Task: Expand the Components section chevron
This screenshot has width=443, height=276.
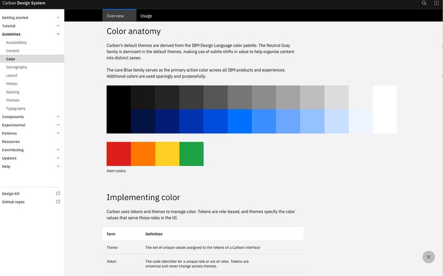Action: point(58,117)
